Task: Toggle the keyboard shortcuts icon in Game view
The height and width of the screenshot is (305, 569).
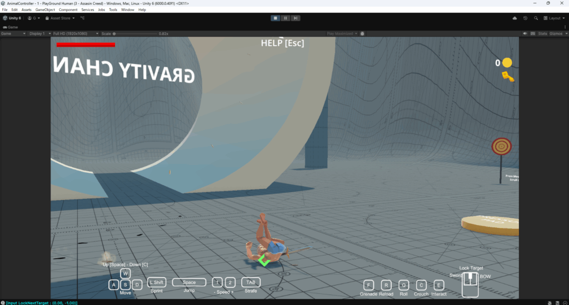Action: click(533, 34)
